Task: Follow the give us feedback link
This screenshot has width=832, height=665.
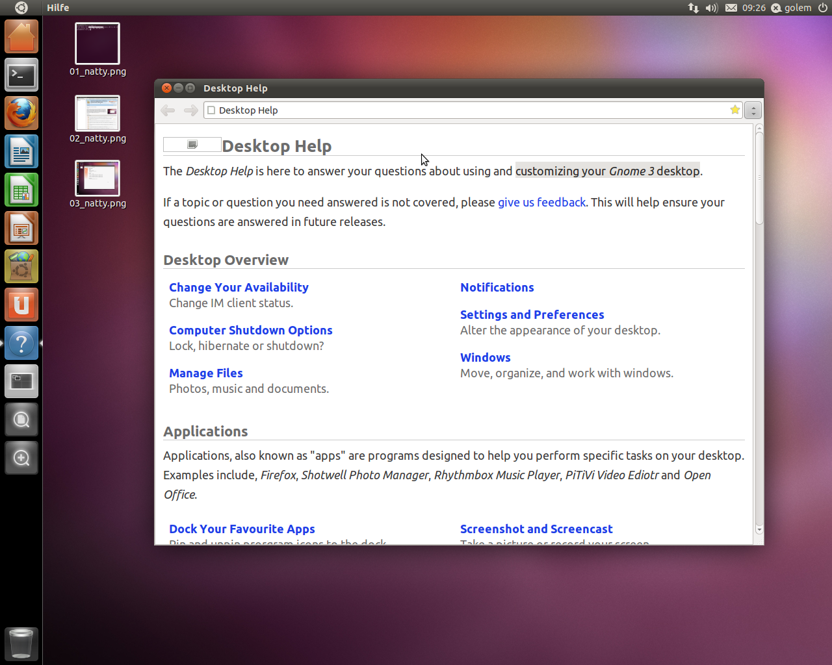Action: [x=541, y=202]
